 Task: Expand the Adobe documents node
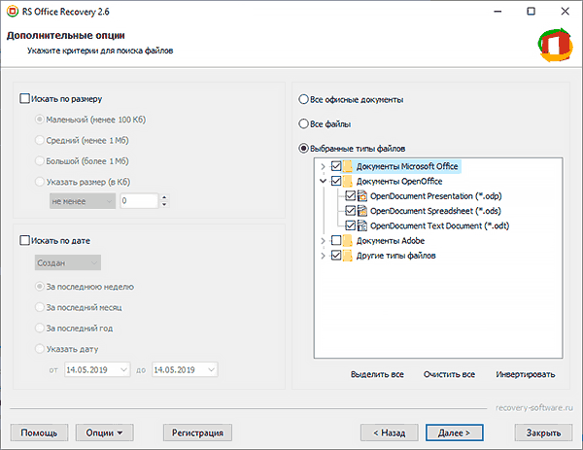[x=323, y=241]
